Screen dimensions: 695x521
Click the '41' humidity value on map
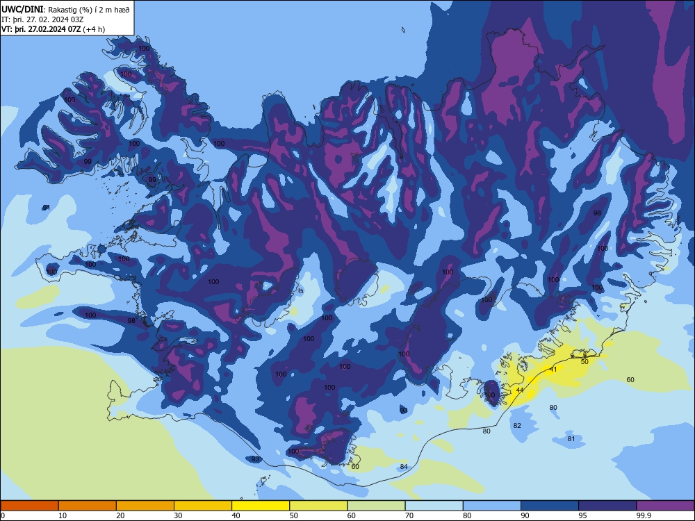click(x=553, y=369)
